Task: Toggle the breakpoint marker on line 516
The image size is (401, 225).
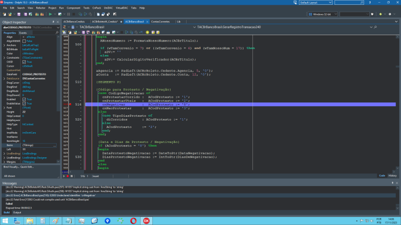Action: 70,105
